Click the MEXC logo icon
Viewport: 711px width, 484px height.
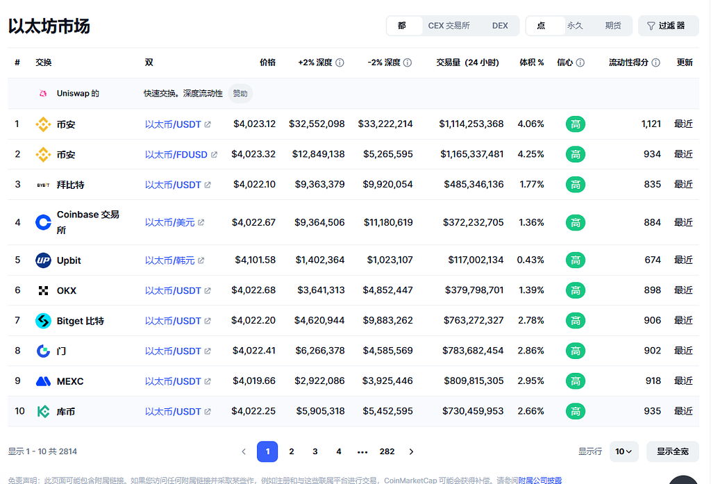tap(43, 381)
